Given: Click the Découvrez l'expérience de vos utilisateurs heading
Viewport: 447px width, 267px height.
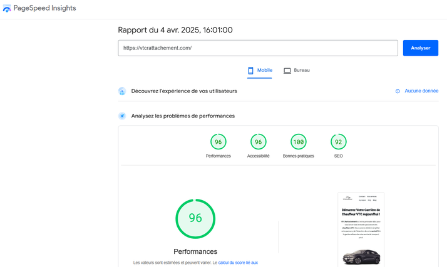Looking at the screenshot, I should point(184,91).
